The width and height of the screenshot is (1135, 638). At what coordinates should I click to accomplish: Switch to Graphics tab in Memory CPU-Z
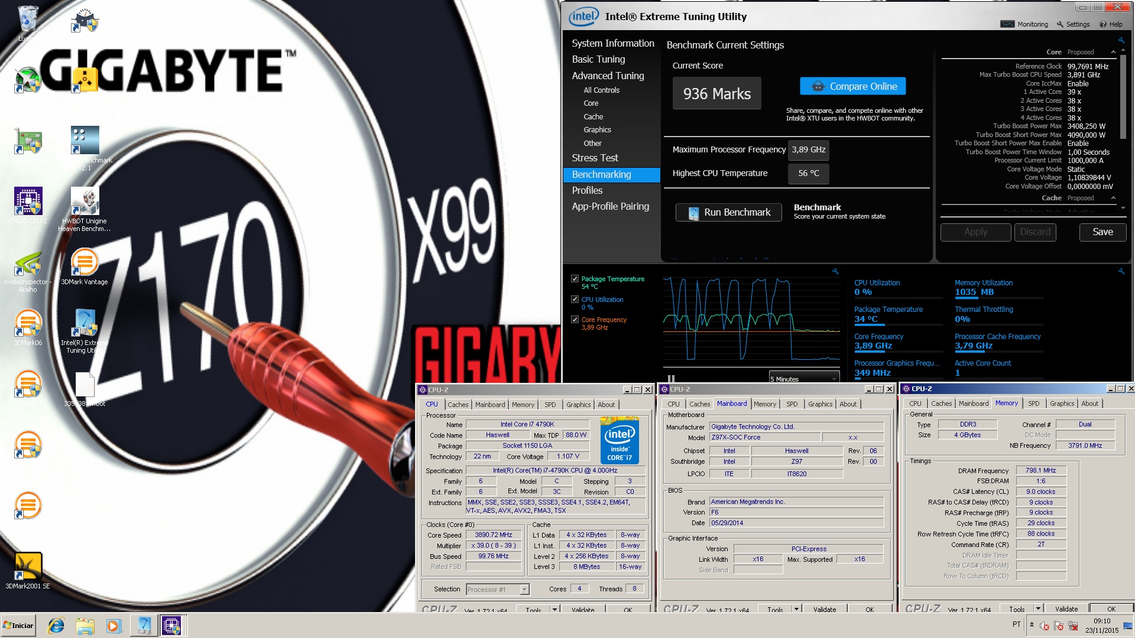click(1062, 403)
